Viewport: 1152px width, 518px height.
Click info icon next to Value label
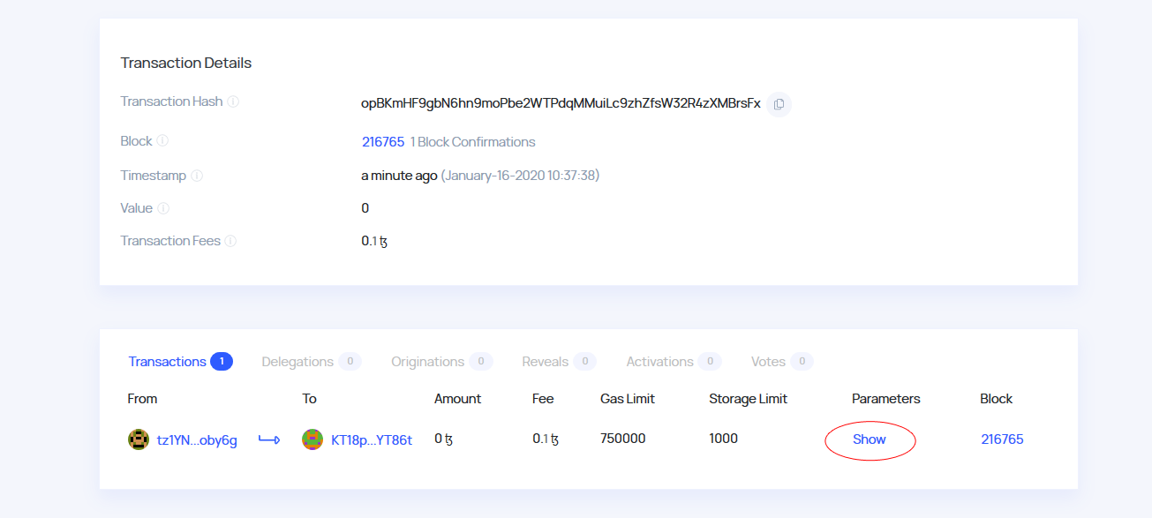click(163, 208)
